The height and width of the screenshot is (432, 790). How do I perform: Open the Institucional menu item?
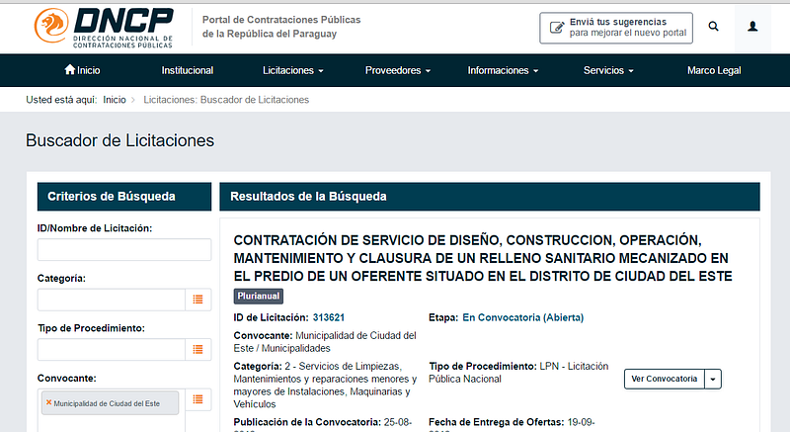tap(188, 70)
